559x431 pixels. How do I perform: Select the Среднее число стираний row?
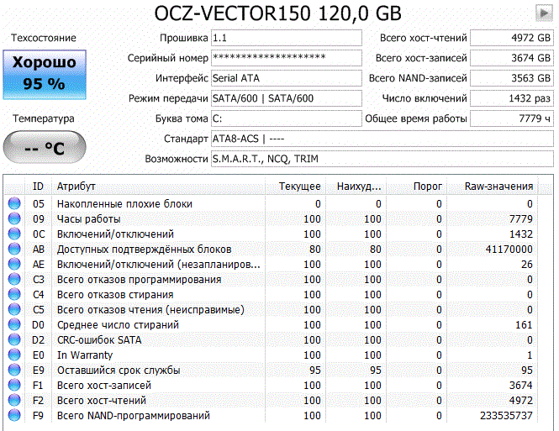(271, 325)
